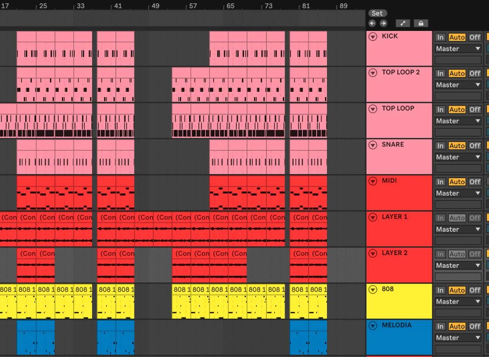Viewport: 489px width, 357px height.
Task: Fold the LAYER 1 track
Action: tap(372, 217)
